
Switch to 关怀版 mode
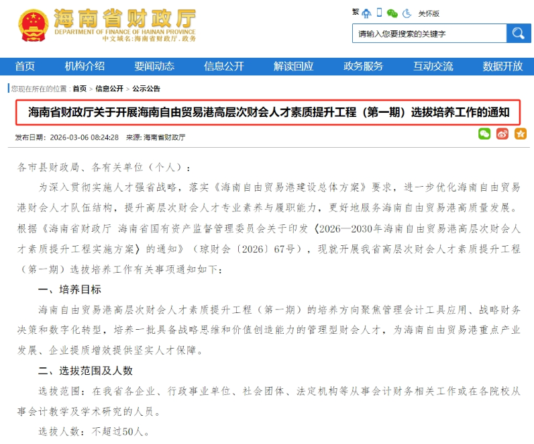coord(429,13)
